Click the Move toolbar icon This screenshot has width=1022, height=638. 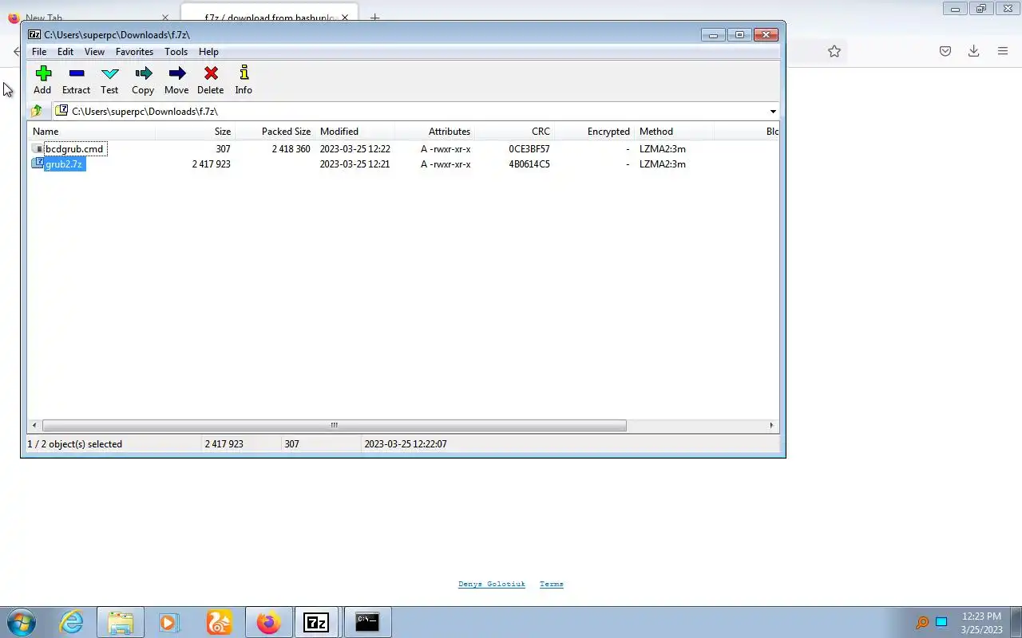click(177, 73)
